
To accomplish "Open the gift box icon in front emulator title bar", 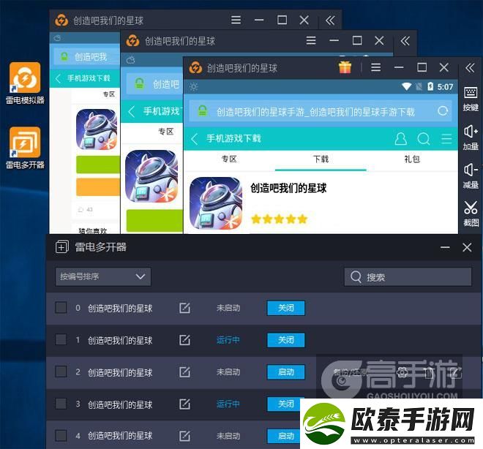I will [345, 67].
